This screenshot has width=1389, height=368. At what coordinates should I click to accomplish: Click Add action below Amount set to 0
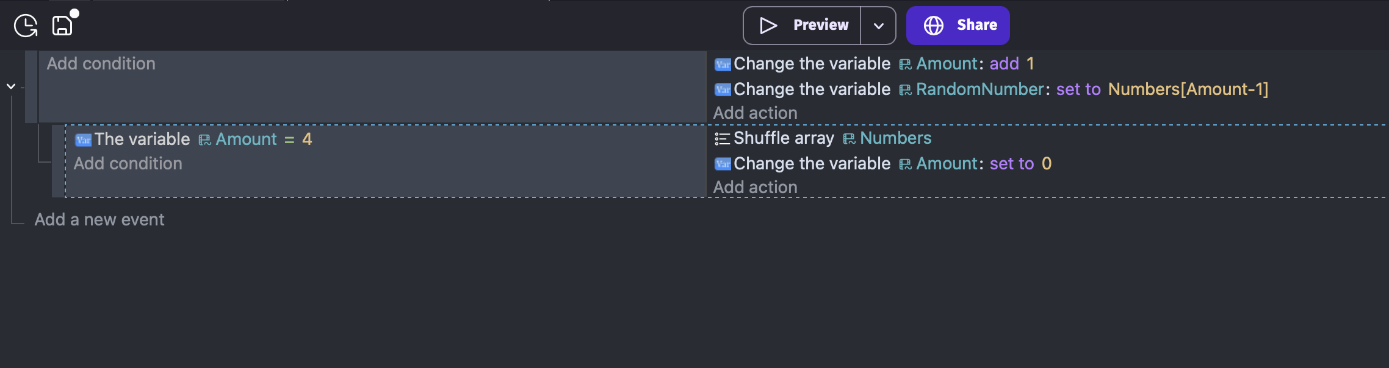pyautogui.click(x=756, y=187)
